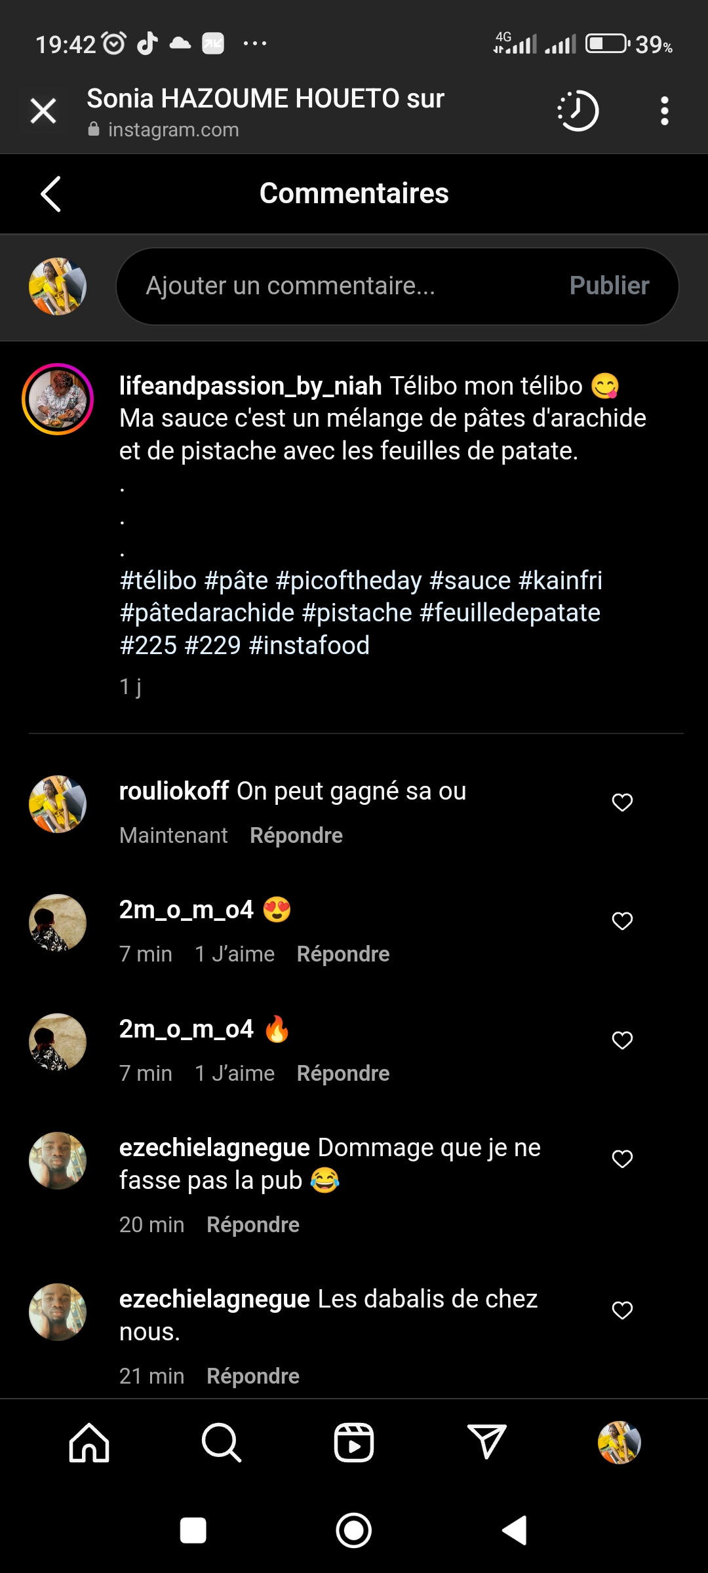Open Instagram home feed icon
The image size is (708, 1573).
[89, 1443]
